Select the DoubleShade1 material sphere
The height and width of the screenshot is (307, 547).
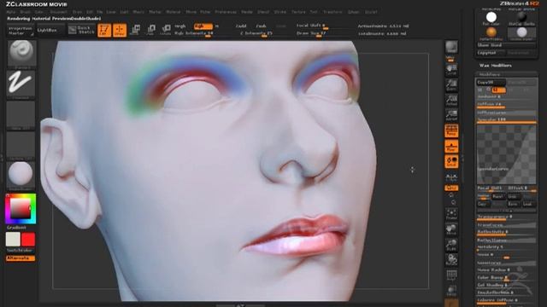pyautogui.click(x=522, y=33)
